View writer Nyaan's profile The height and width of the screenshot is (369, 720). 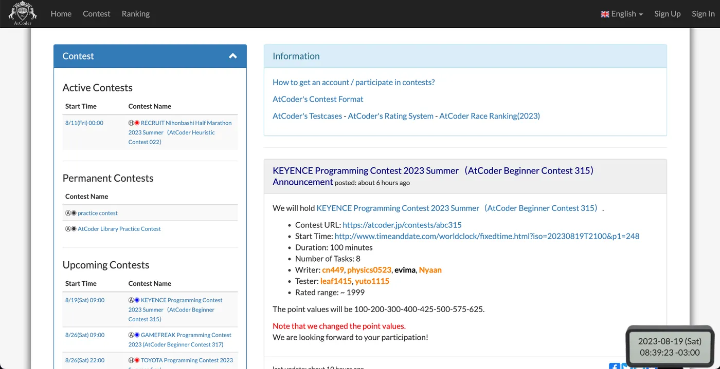(430, 270)
